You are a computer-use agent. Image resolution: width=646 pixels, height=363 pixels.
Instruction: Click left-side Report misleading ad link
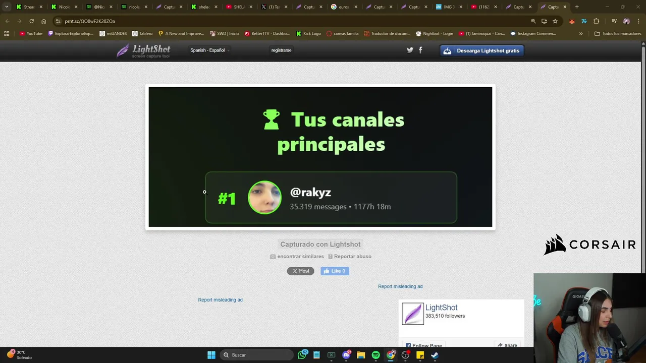[220, 300]
